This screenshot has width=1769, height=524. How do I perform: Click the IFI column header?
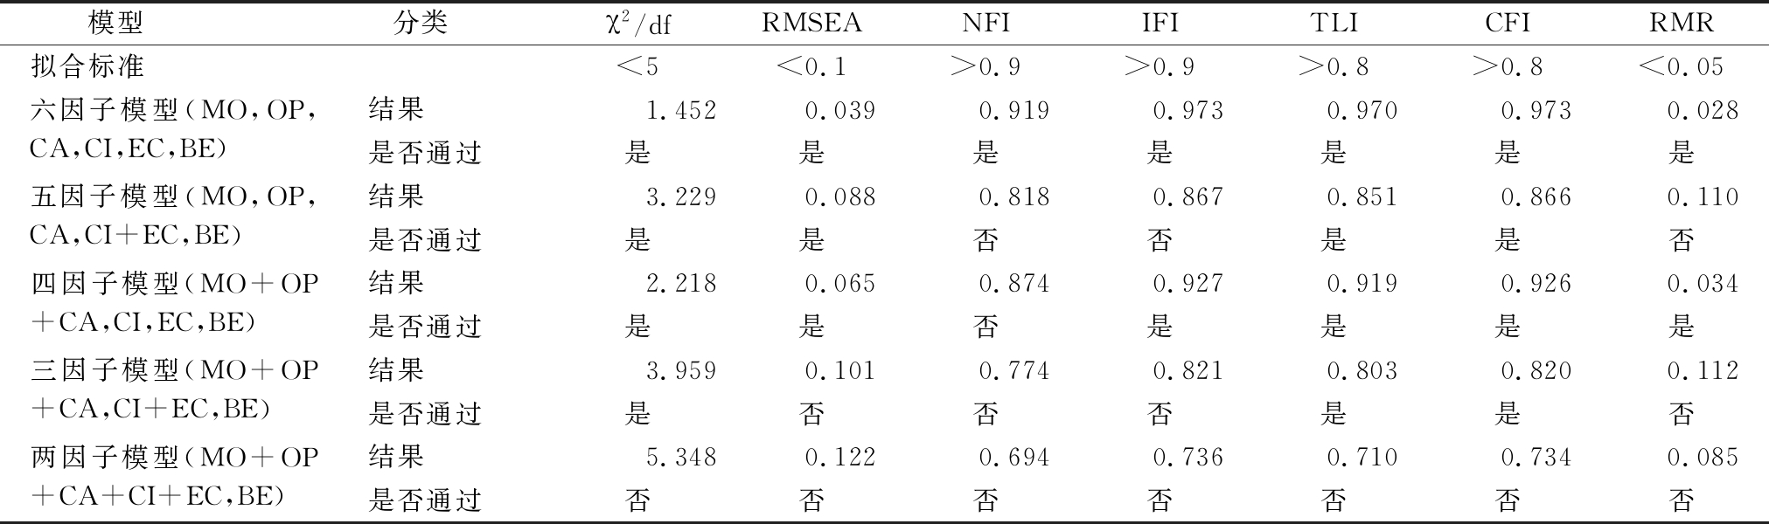click(1160, 24)
